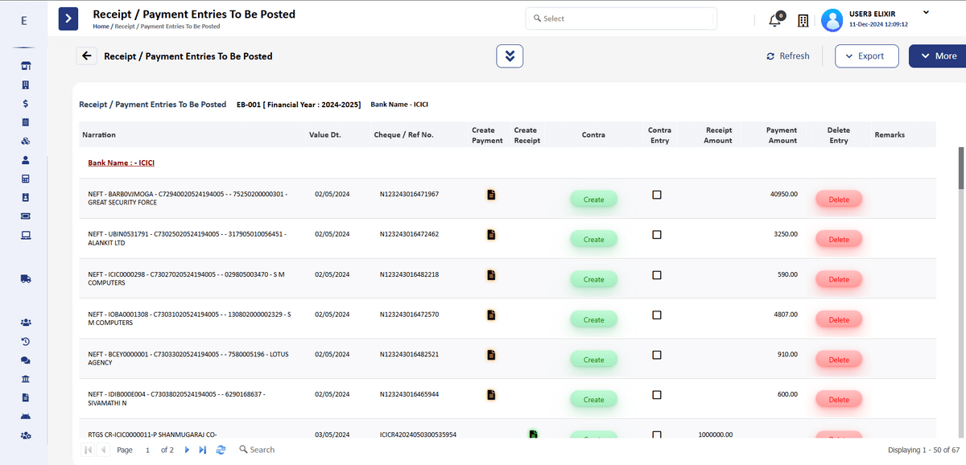Check contra entry box for LOTUS AGENCY
Image resolution: width=966 pixels, height=465 pixels.
click(657, 355)
